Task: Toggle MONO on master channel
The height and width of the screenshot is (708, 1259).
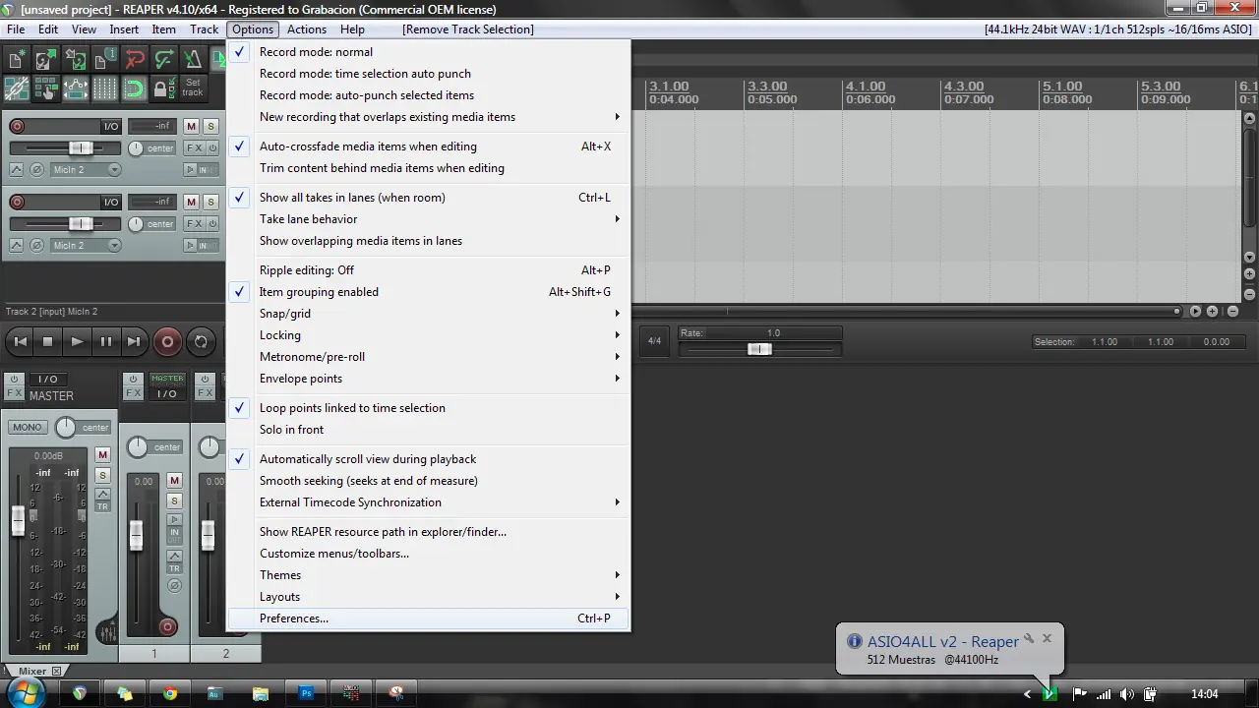Action: [x=28, y=427]
